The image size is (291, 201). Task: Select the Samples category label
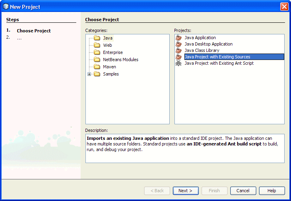point(111,74)
